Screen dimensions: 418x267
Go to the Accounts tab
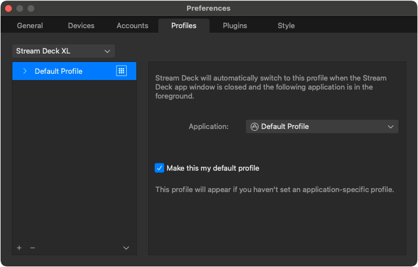point(132,26)
